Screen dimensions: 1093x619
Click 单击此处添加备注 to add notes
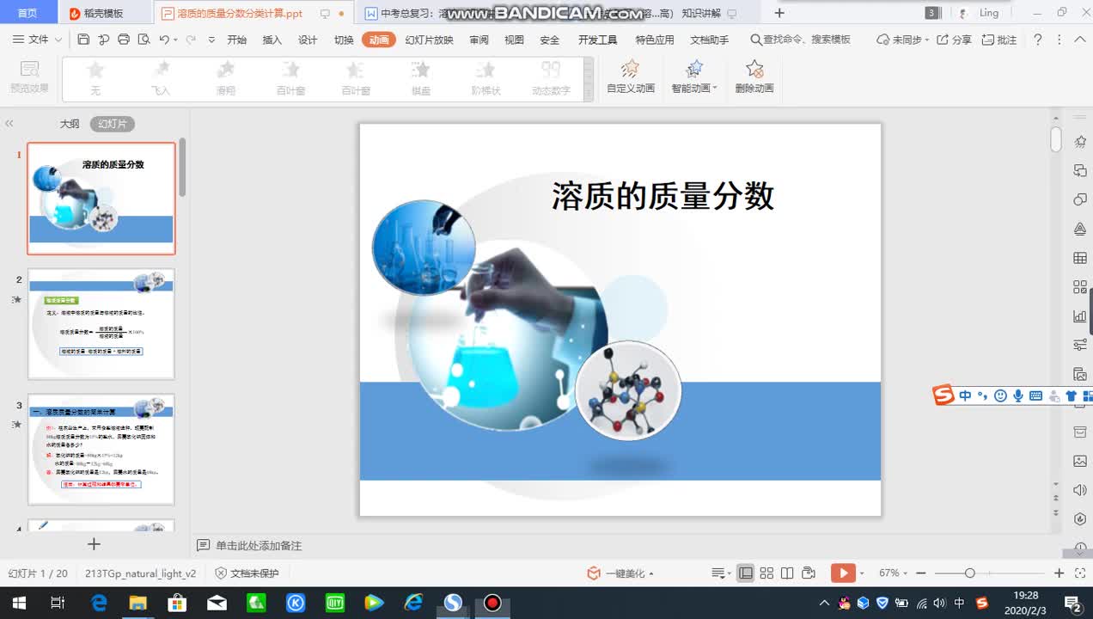(258, 545)
